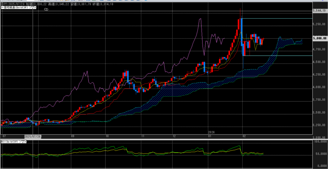Close the Ichimoku (一目均衡表) indicator
Image resolution: width=328 pixels, height=169 pixels.
[35, 7]
